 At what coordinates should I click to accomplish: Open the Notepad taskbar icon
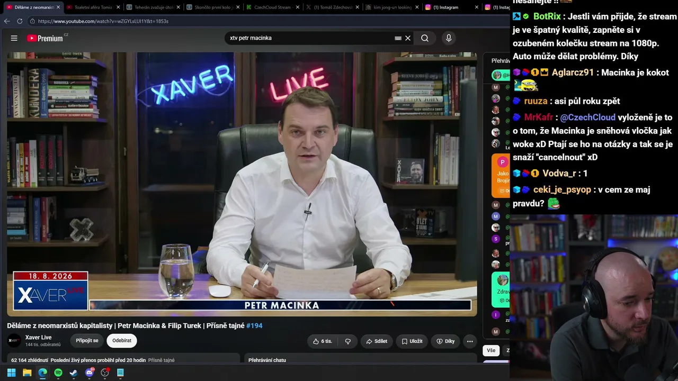(x=120, y=373)
